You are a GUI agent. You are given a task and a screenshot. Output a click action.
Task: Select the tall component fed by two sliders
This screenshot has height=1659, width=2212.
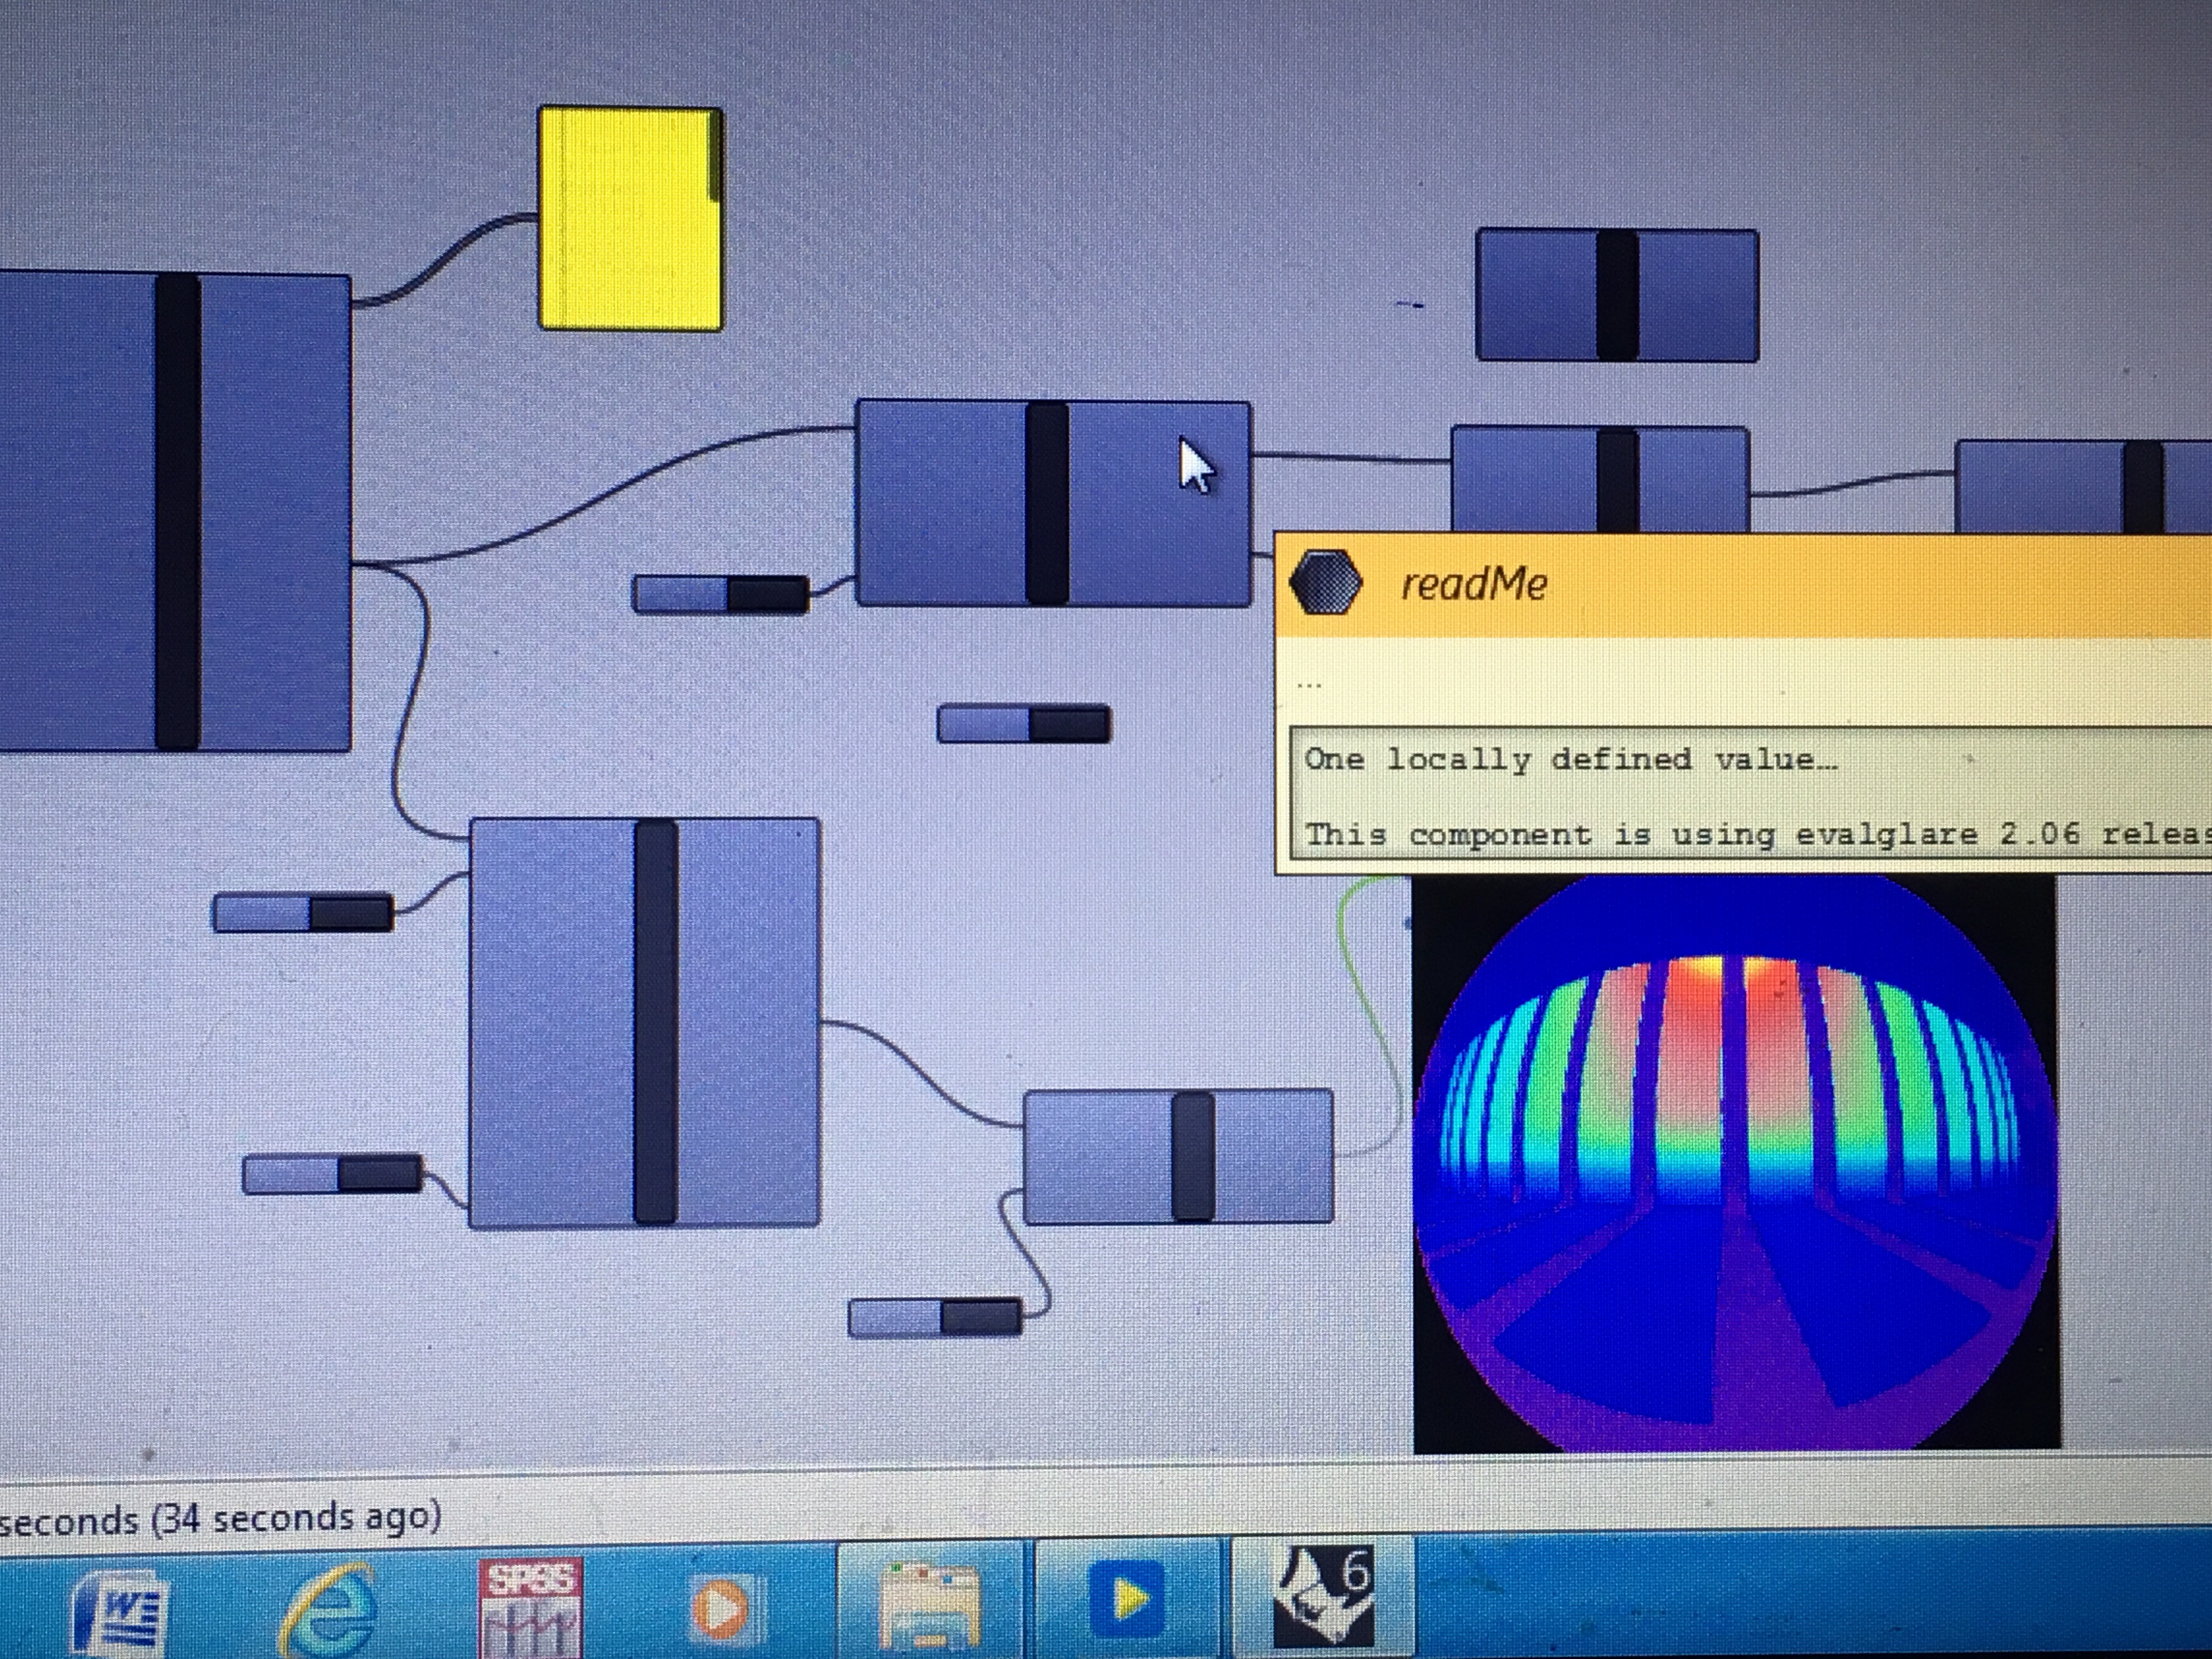coord(645,1022)
